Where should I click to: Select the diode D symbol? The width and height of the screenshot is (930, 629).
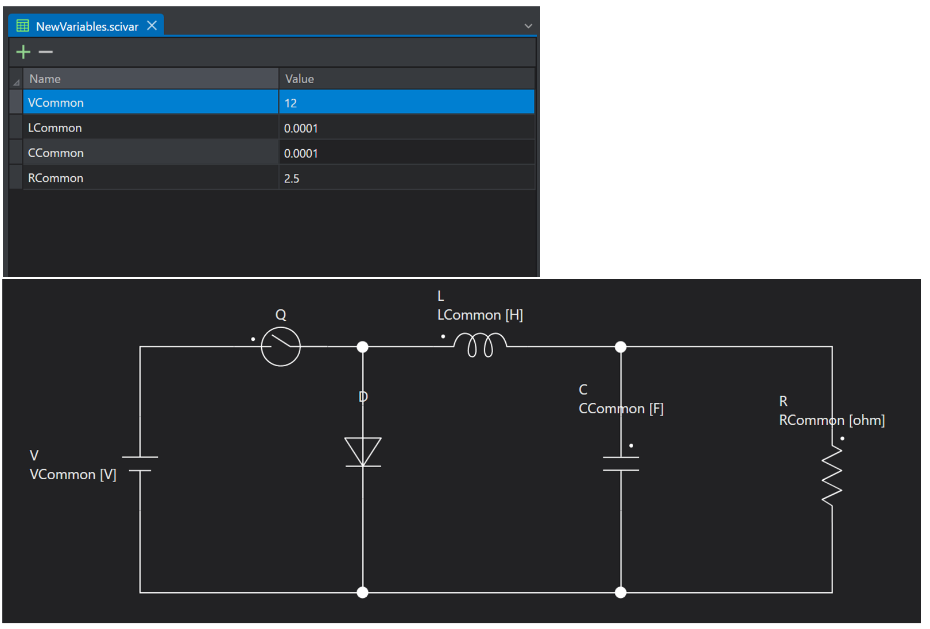[363, 452]
